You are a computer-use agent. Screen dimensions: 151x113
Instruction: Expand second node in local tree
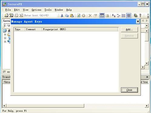click(5, 38)
